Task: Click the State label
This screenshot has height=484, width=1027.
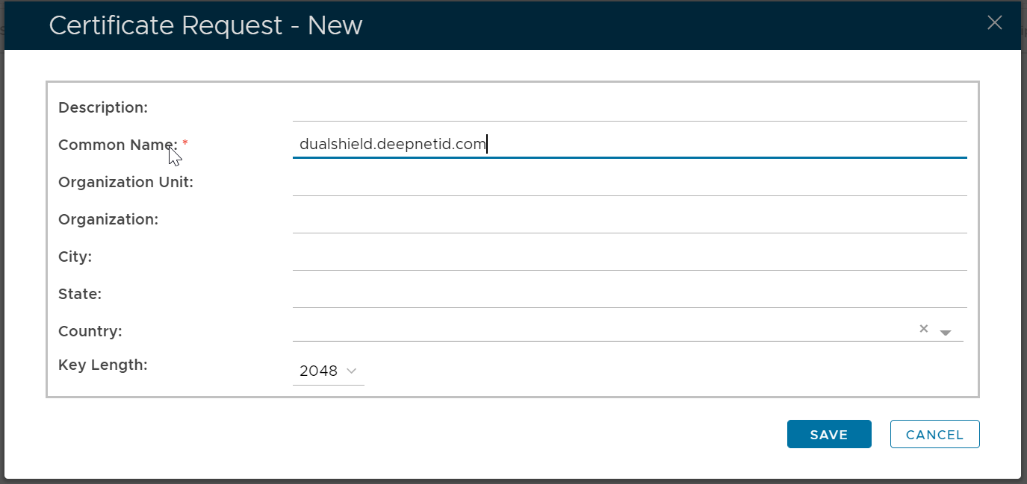Action: coord(80,294)
